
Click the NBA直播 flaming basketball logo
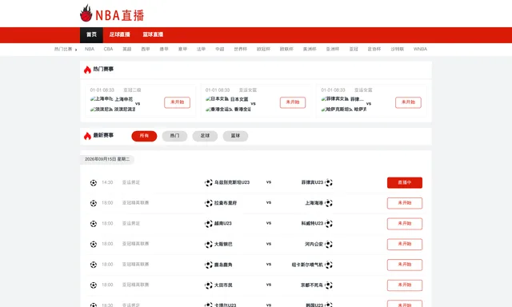tap(112, 14)
